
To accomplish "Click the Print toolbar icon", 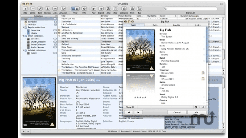I will point(132,9).
